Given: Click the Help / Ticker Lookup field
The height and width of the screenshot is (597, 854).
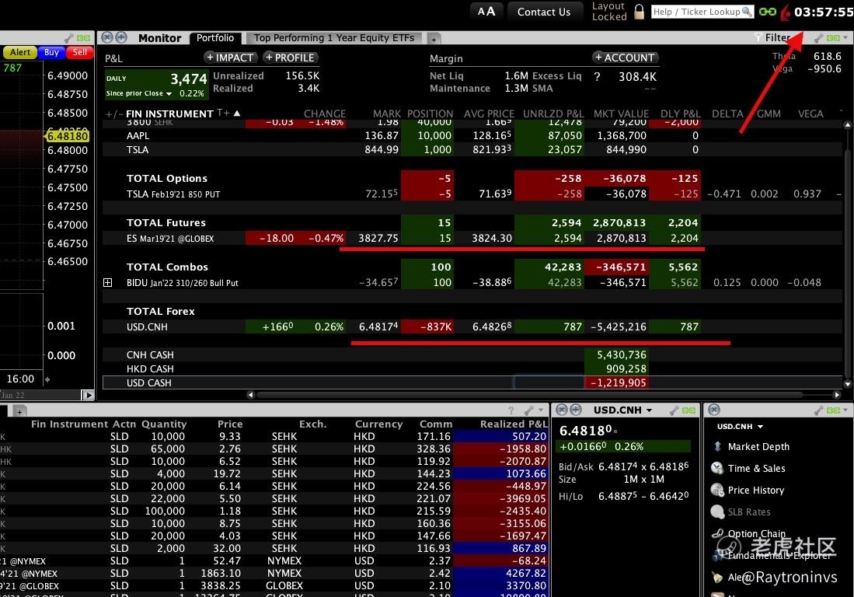Looking at the screenshot, I should click(702, 12).
